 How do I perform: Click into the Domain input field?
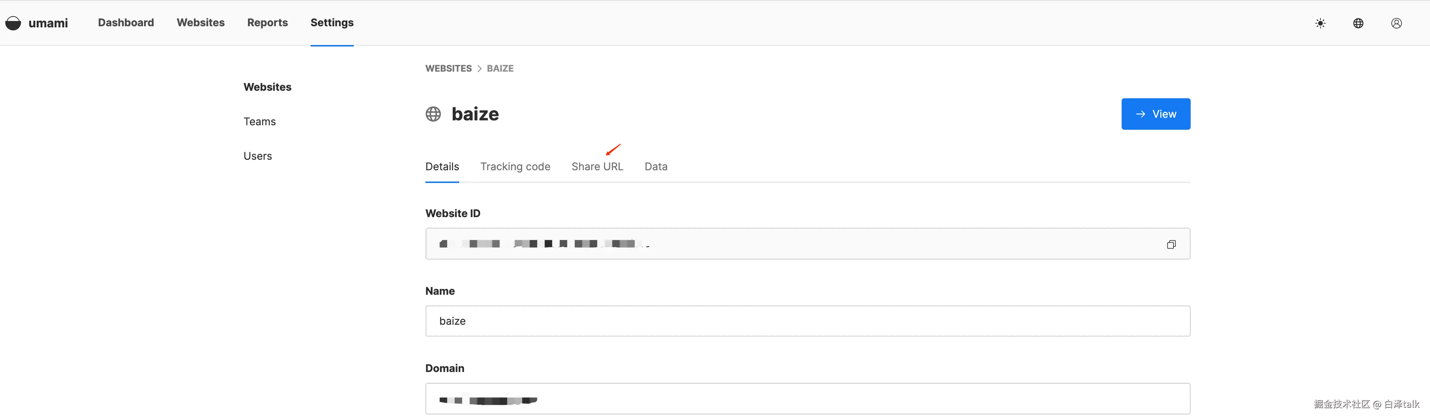coord(807,398)
